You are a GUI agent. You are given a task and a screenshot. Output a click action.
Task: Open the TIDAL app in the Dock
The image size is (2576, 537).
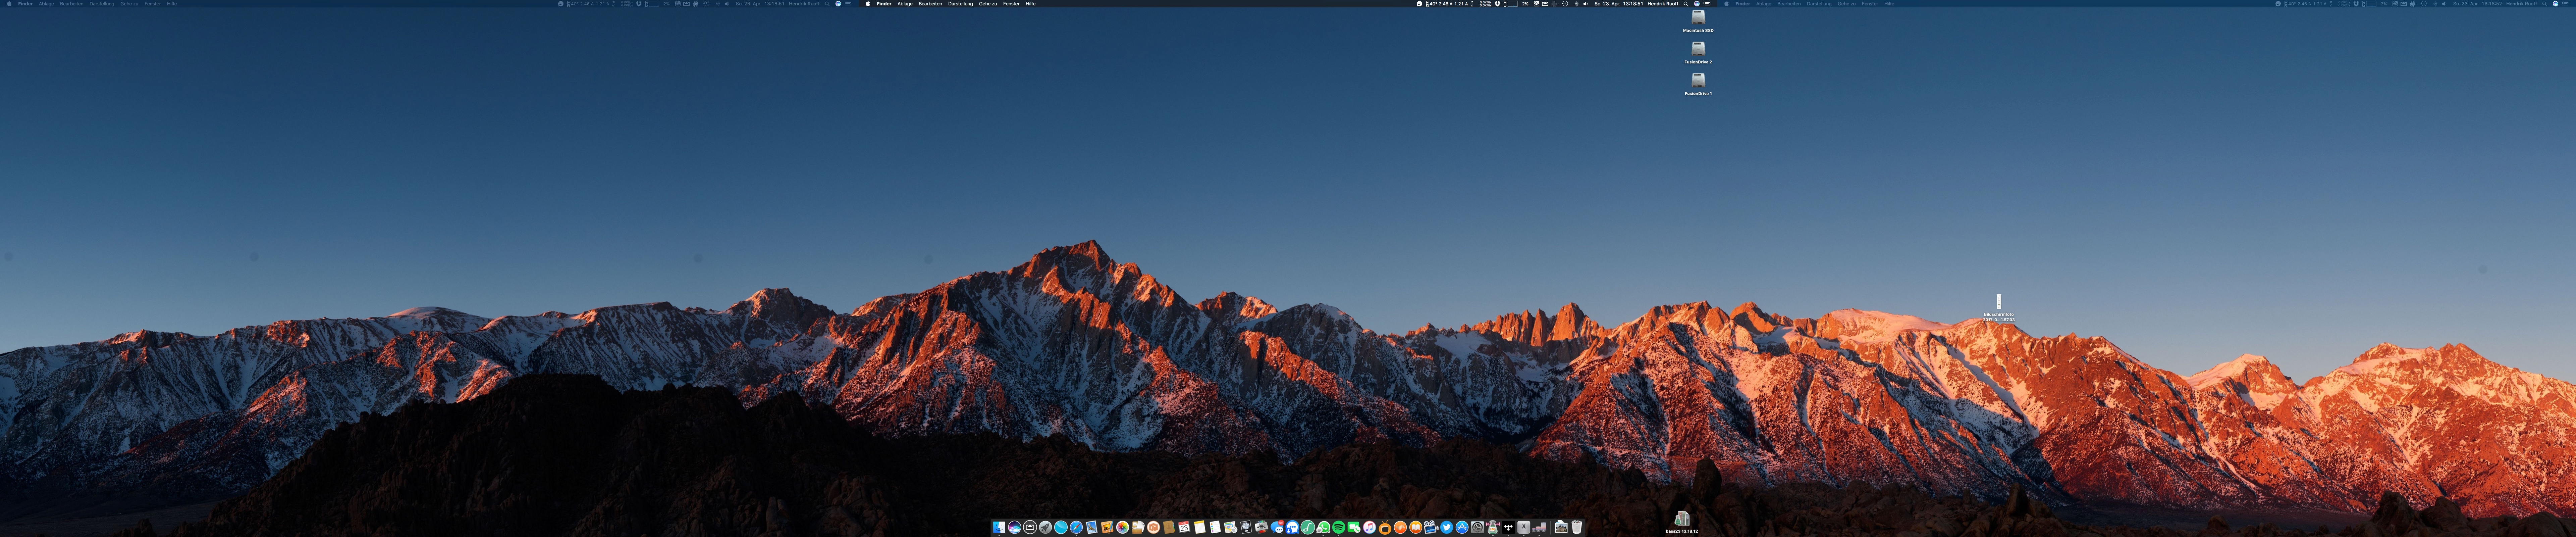coord(1508,527)
